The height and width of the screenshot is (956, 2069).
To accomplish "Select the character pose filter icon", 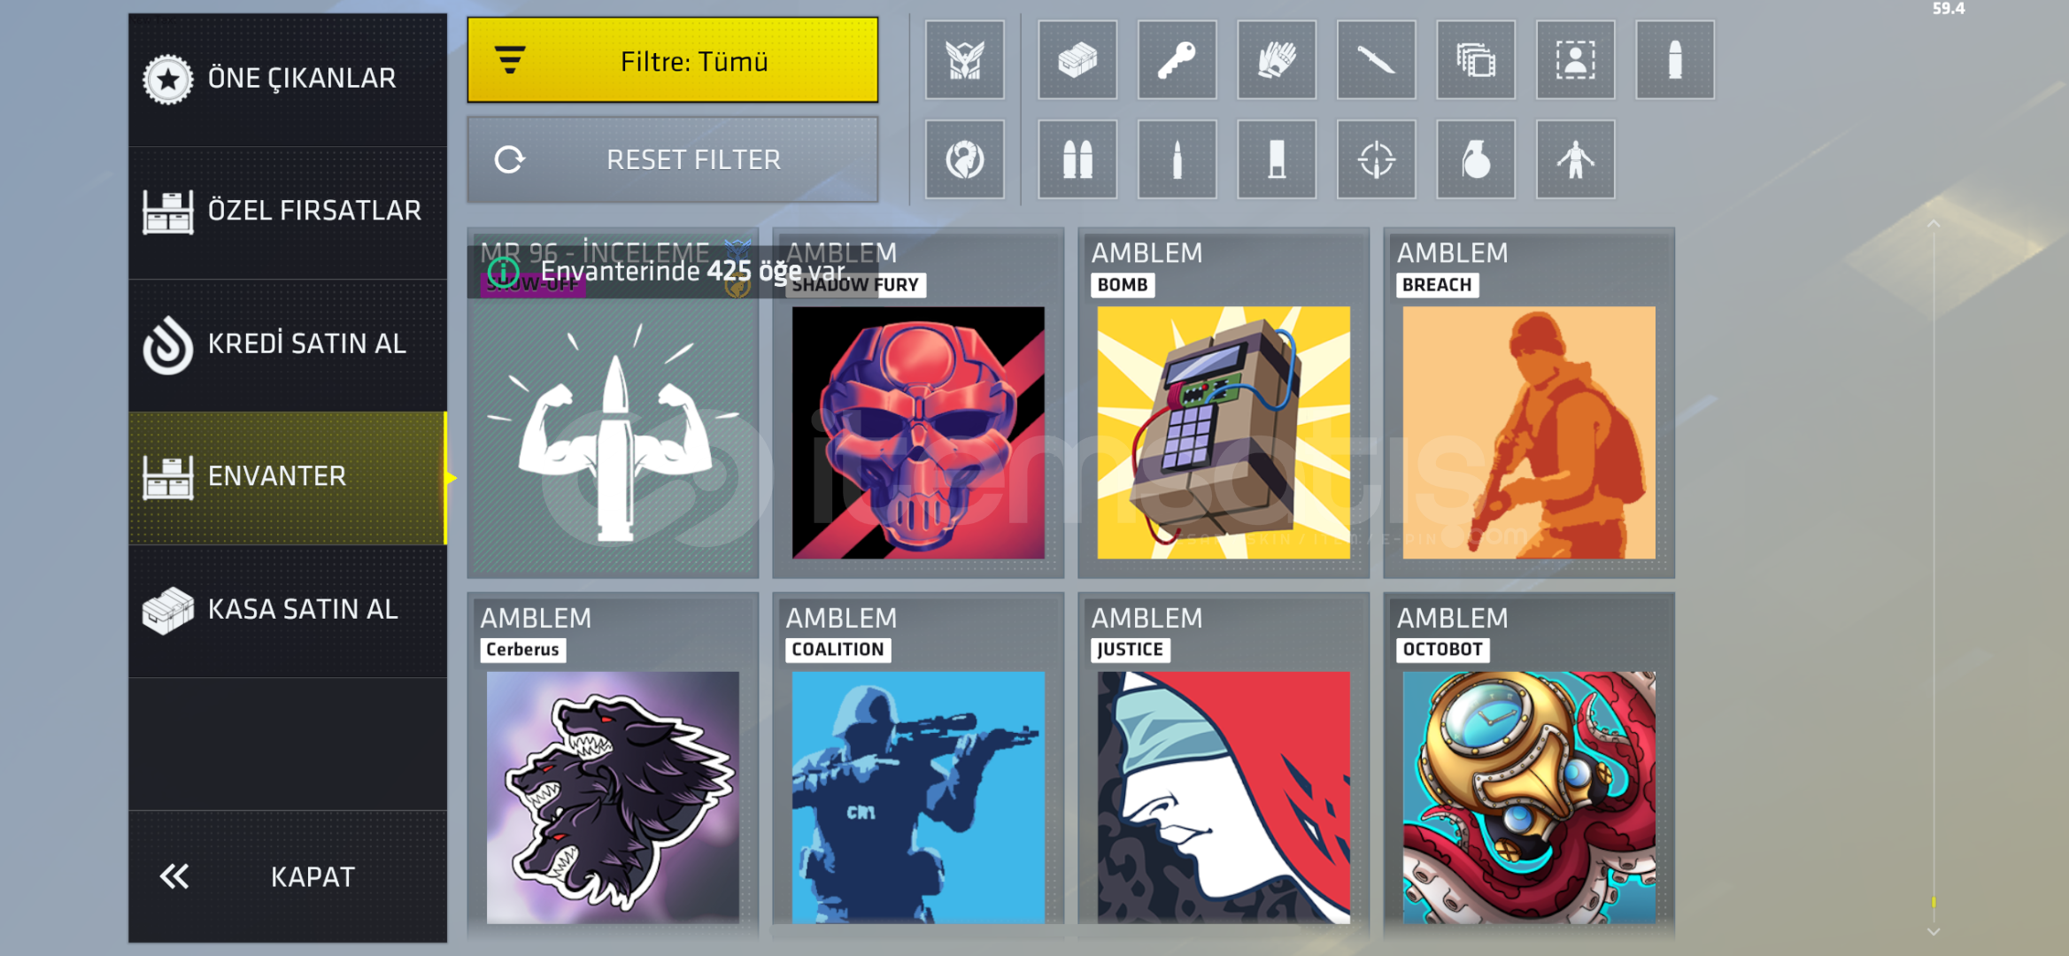I will 1575,159.
